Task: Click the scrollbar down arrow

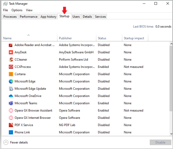Action: 171,134
